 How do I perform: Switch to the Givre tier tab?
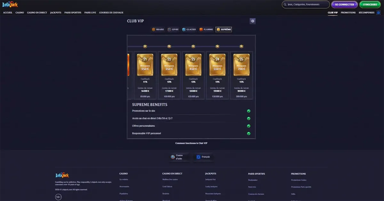click(x=173, y=29)
